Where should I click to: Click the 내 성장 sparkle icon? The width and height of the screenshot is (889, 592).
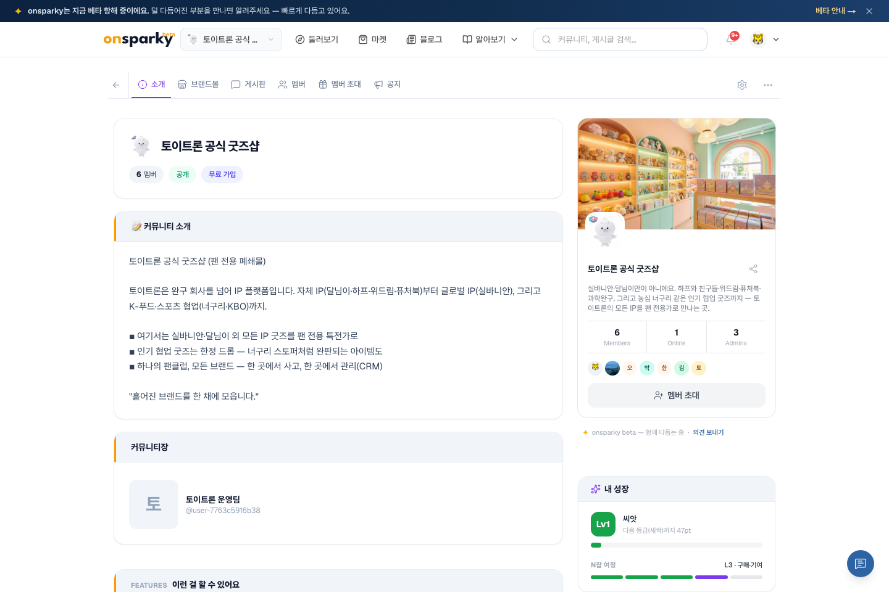coord(596,489)
